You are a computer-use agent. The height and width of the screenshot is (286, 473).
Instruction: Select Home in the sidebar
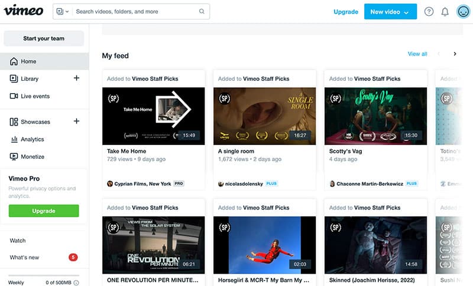pos(44,61)
